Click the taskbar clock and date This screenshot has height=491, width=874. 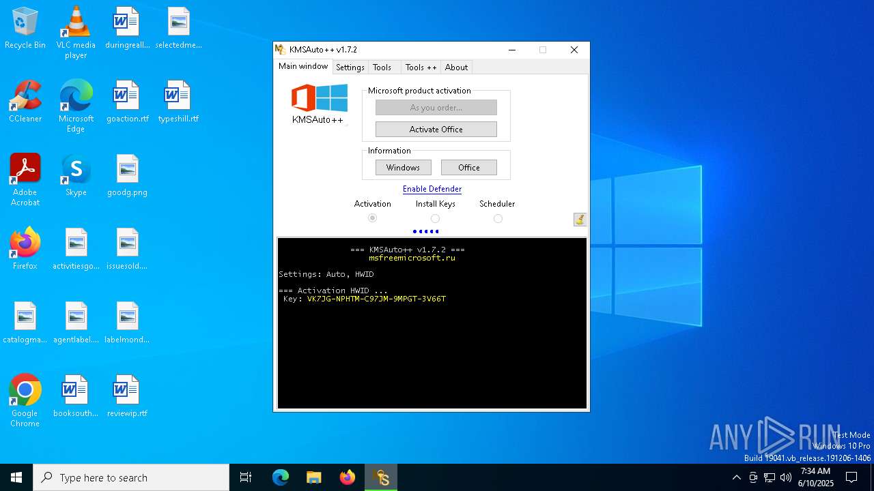pos(816,477)
